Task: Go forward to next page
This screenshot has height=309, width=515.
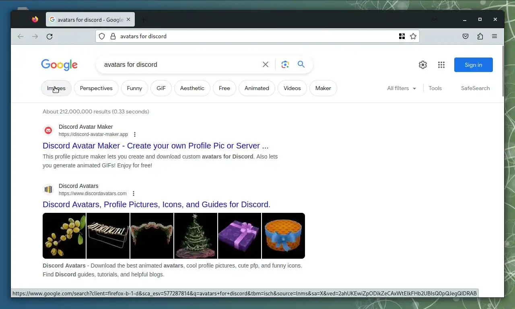Action: coord(35,36)
